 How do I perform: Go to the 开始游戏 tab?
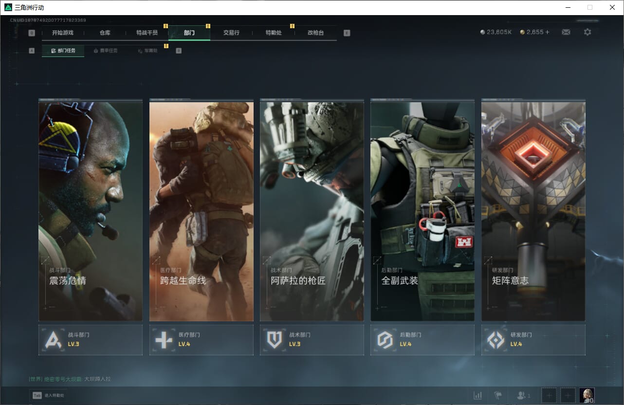click(x=63, y=33)
